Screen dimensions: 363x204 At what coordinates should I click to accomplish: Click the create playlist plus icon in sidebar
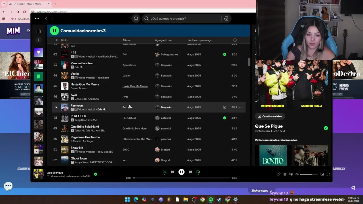tap(39, 40)
